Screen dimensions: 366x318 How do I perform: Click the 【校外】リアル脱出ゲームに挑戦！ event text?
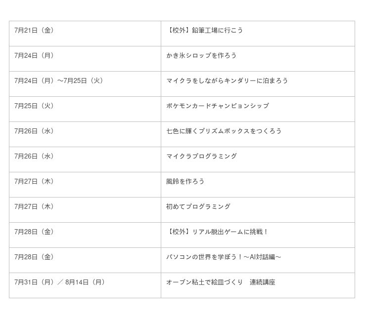pos(218,232)
